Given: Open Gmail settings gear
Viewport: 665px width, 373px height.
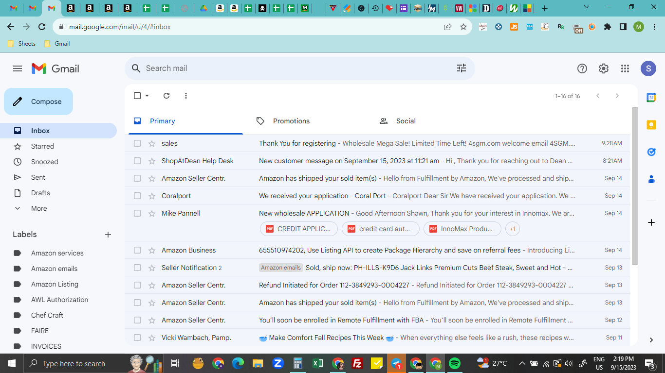Looking at the screenshot, I should [604, 68].
